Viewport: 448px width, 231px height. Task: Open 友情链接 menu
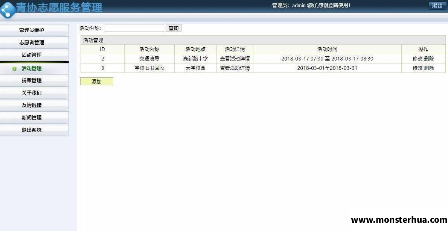click(34, 105)
